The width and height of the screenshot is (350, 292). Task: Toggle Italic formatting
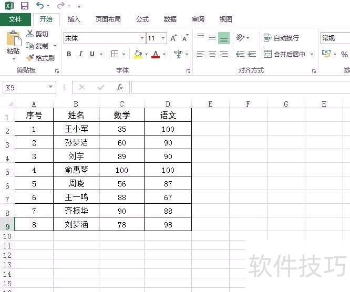[80, 54]
